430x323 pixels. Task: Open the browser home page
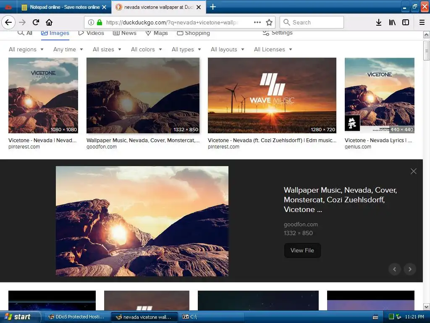pyautogui.click(x=49, y=22)
